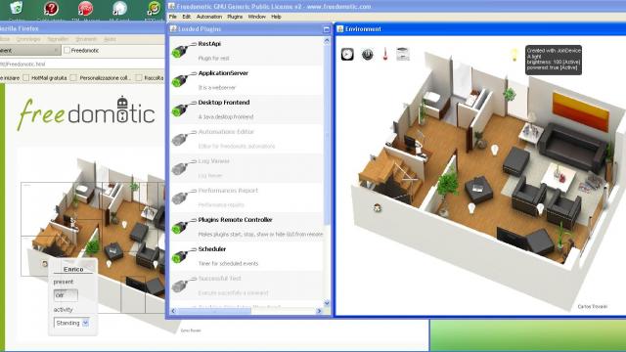Toggle the HotMail gratuita bookmark checkbox
Image resolution: width=626 pixels, height=352 pixels.
pos(26,78)
